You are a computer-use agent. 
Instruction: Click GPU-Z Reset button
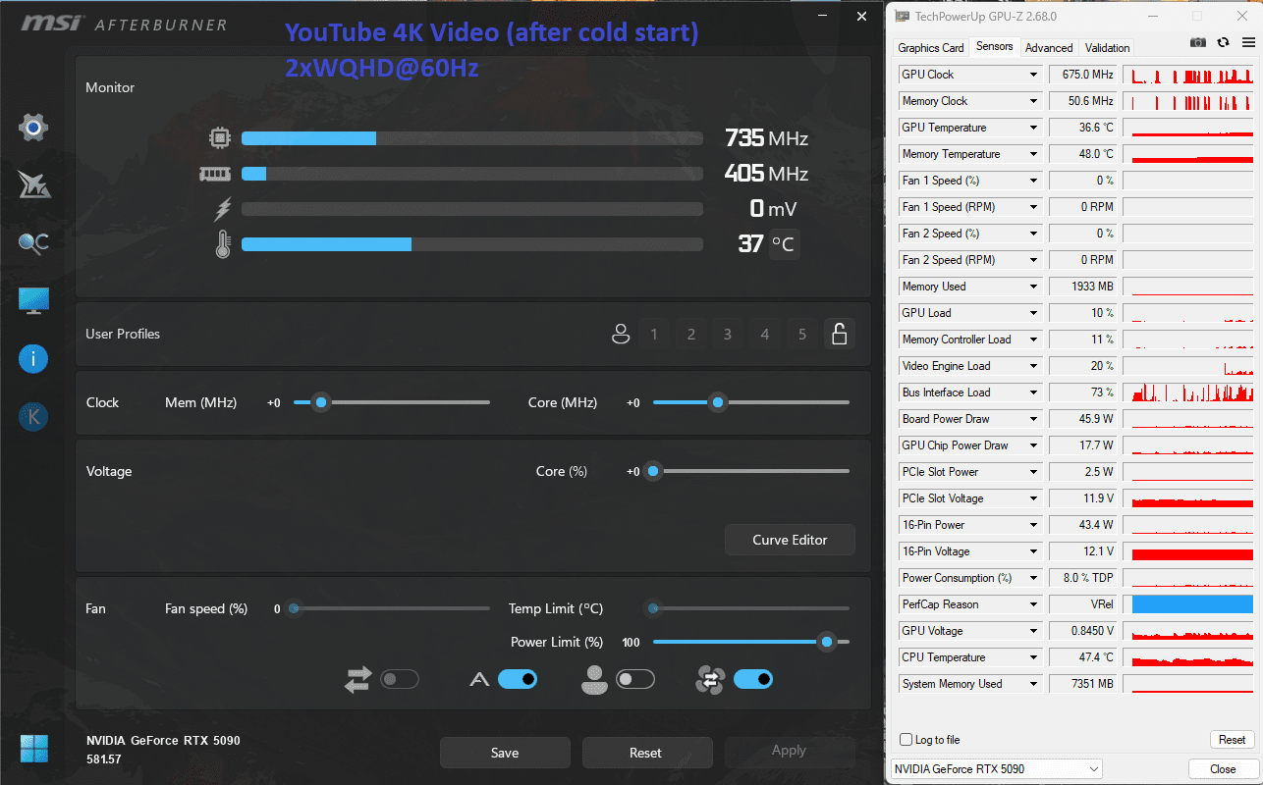(x=1233, y=740)
